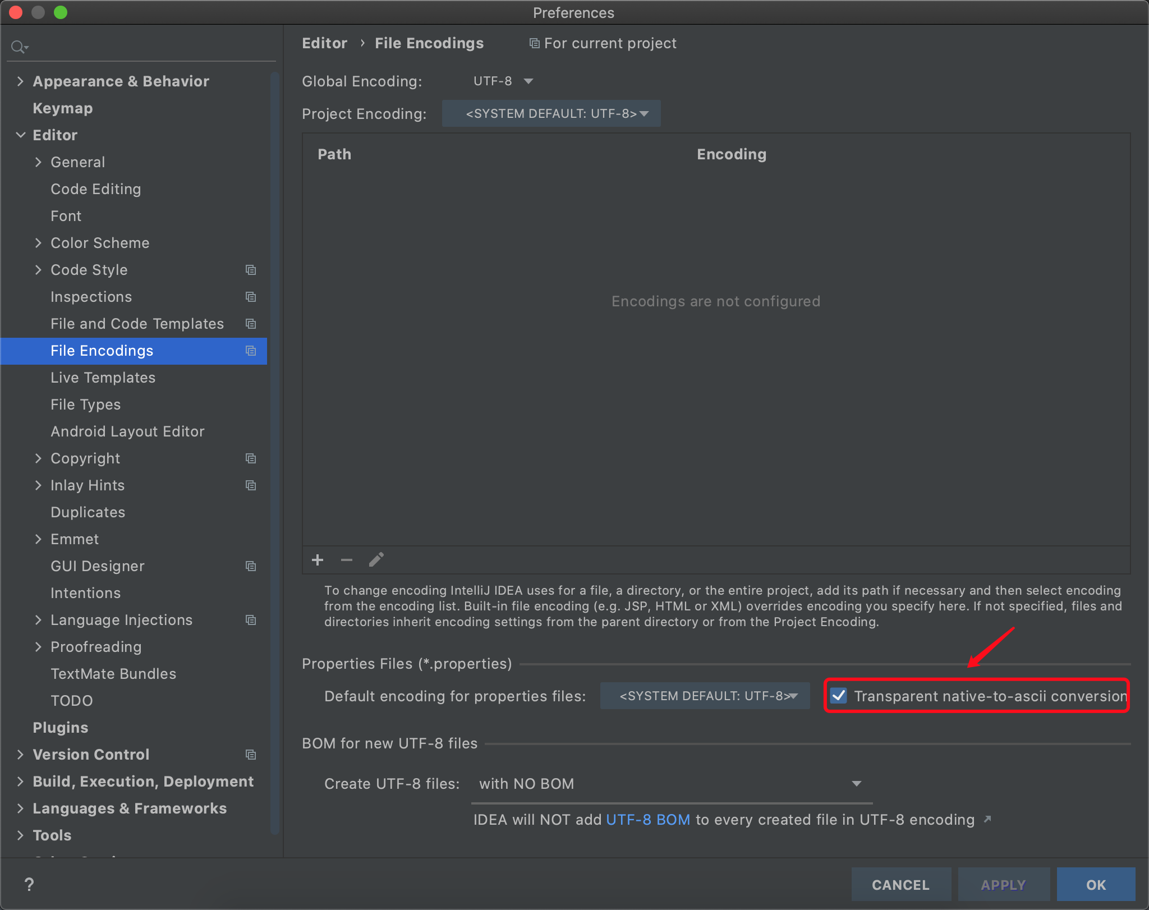Click the help question mark icon

pyautogui.click(x=29, y=885)
